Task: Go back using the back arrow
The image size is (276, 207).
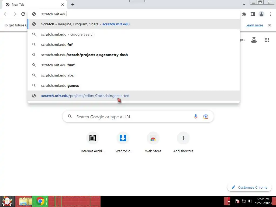Action: point(6,14)
